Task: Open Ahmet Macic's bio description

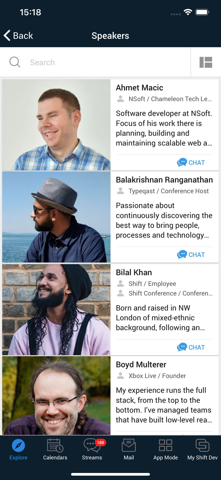Action: pos(164,128)
